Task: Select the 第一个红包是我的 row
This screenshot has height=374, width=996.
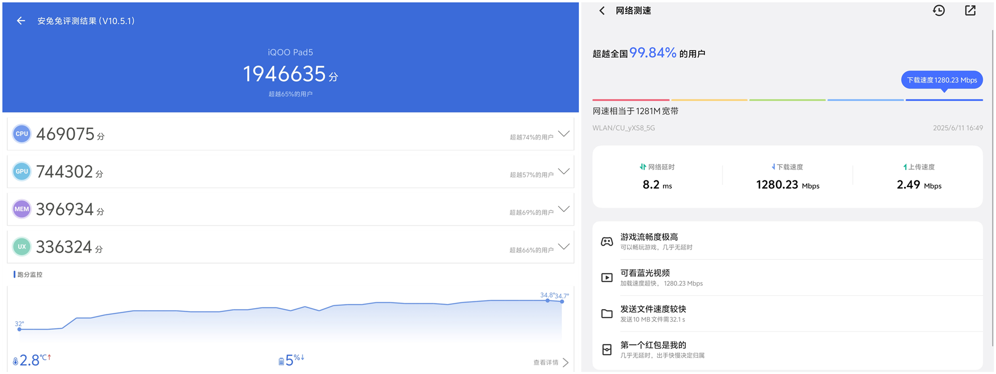Action: click(x=787, y=350)
